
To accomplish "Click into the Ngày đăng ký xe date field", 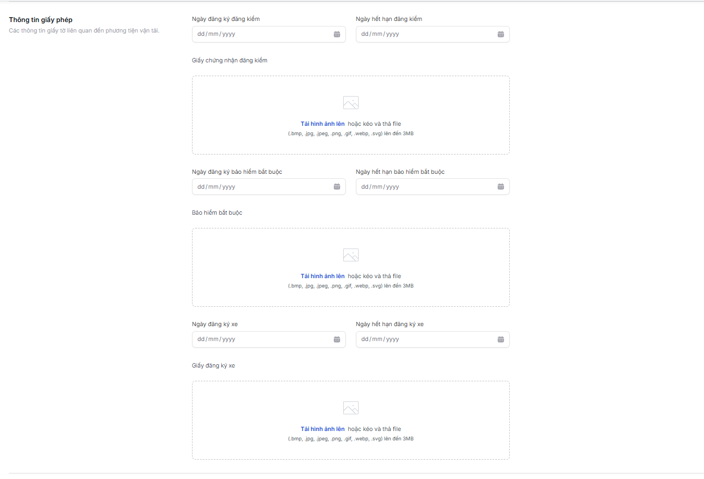I will [x=259, y=339].
